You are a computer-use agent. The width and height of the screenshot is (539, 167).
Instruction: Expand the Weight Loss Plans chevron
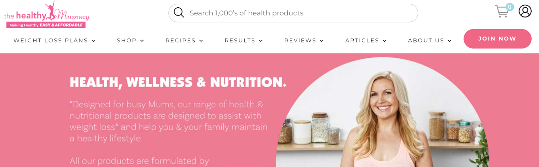coord(93,41)
